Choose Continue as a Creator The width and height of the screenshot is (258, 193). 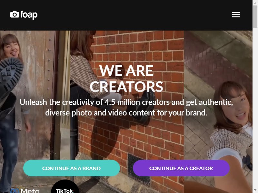pos(181,168)
